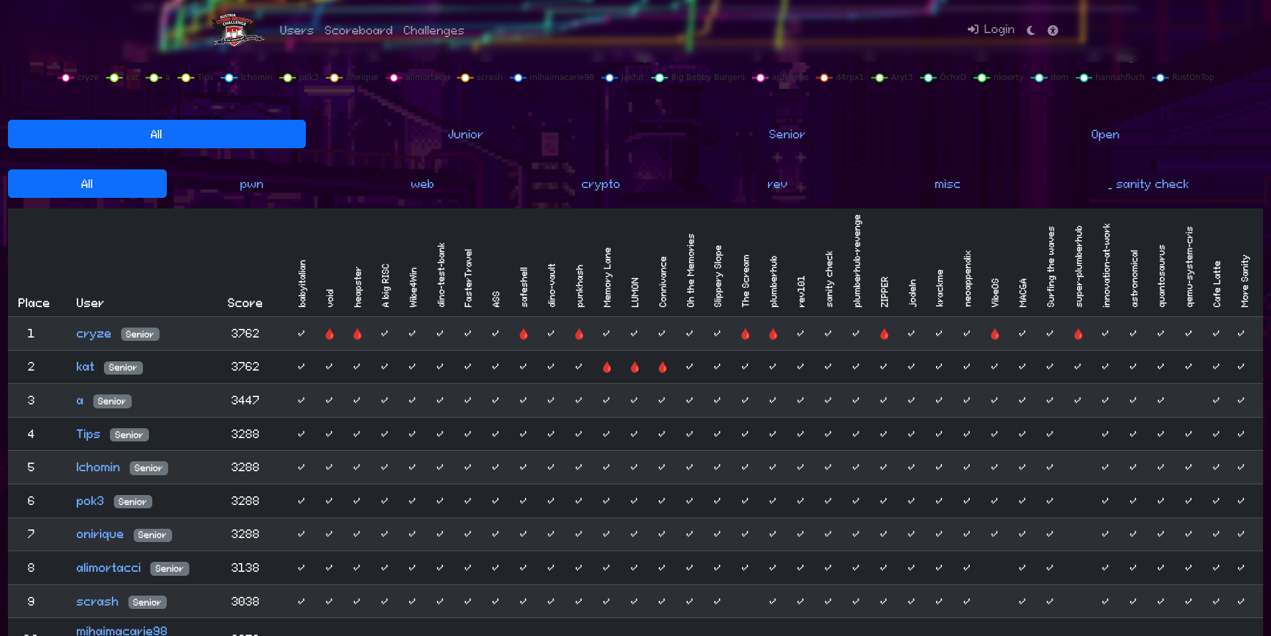Click cryze's first-blood drop for safeshell
Image resolution: width=1271 pixels, height=636 pixels.
coord(524,334)
